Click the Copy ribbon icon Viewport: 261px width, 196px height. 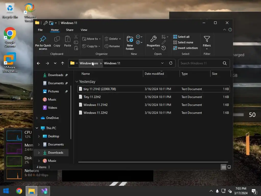tap(57, 39)
